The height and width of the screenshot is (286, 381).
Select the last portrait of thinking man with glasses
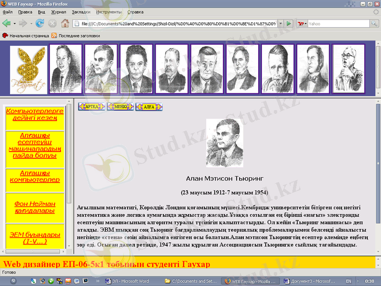pos(349,69)
